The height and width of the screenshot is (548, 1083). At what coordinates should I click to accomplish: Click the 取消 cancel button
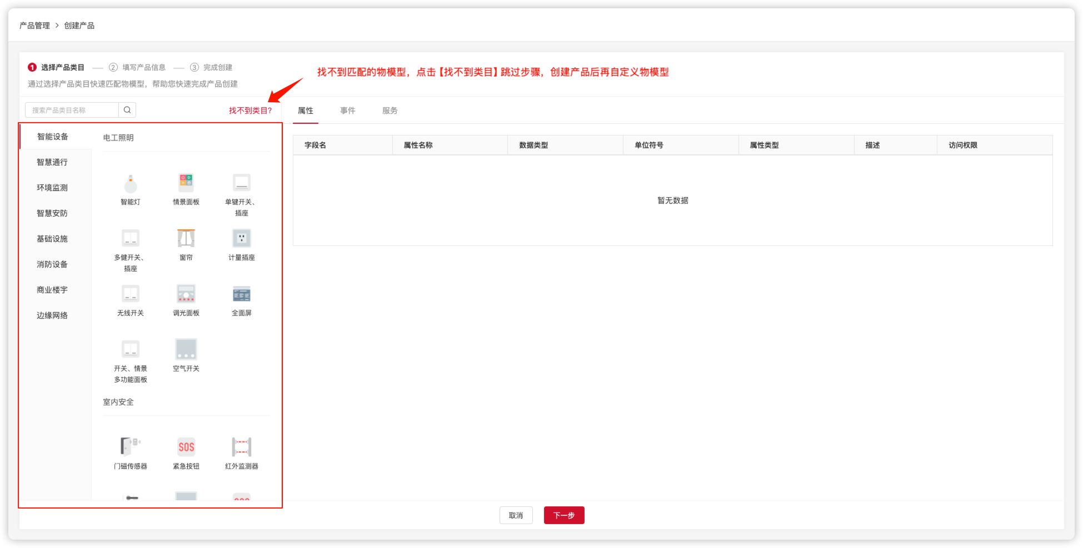point(516,515)
